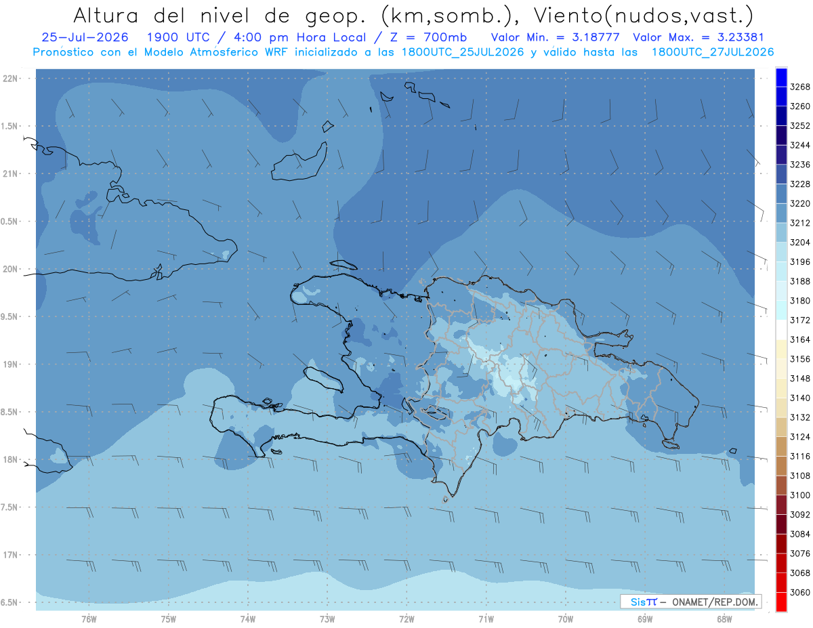Click the '3060' colorbar value label
813x628 pixels.
point(800,592)
